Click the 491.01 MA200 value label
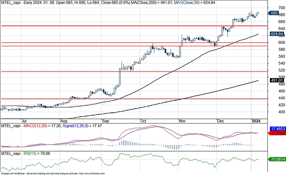The image size is (286, 175). [277, 80]
